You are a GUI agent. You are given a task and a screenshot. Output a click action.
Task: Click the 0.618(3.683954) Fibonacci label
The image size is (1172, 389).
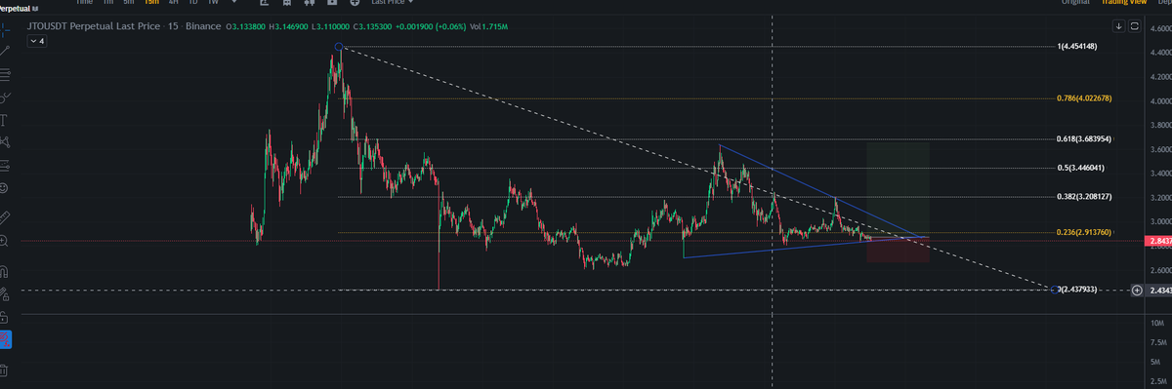[1085, 139]
